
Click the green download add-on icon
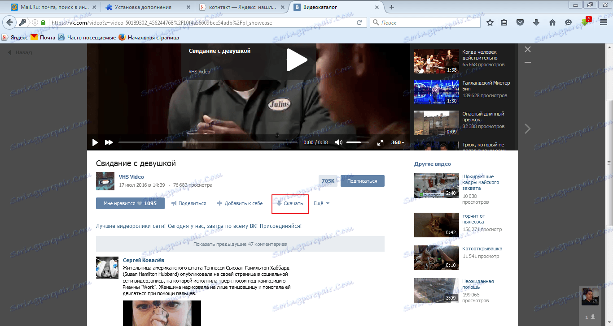point(585,21)
